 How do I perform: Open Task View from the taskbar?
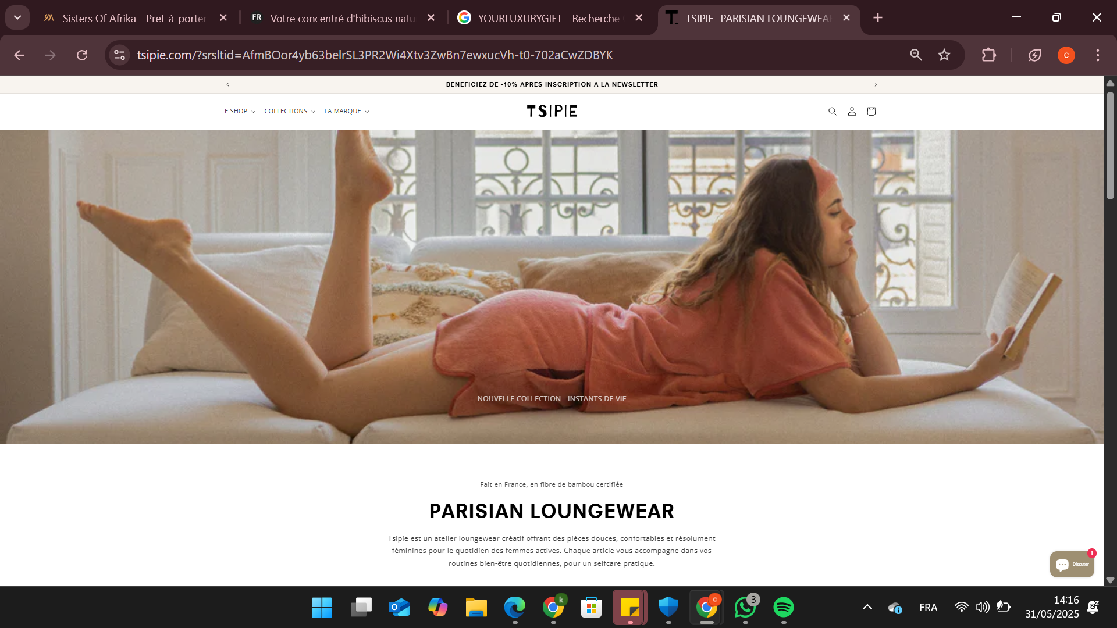point(361,608)
